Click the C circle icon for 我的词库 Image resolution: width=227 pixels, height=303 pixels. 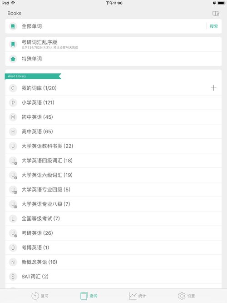click(x=13, y=88)
